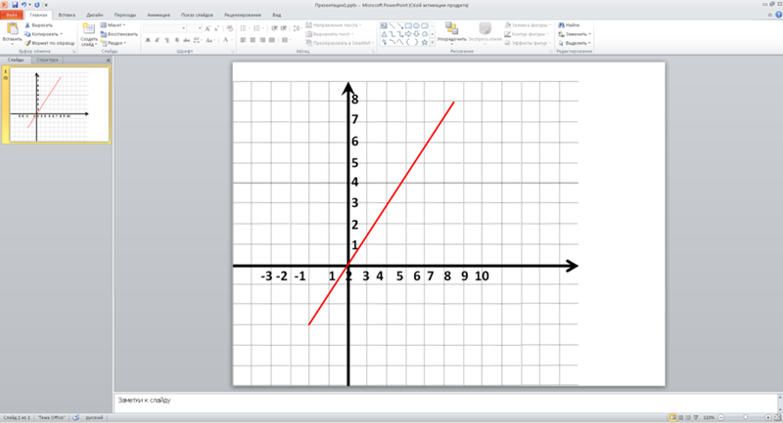Viewport: 783px width, 423px height.
Task: Open Направление текста dropdown
Action: click(334, 25)
